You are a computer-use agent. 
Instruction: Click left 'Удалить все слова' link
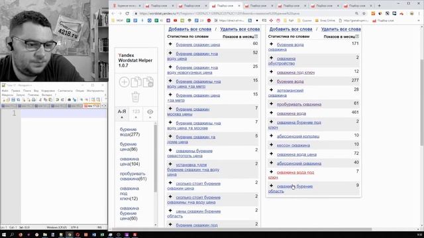pyautogui.click(x=240, y=29)
